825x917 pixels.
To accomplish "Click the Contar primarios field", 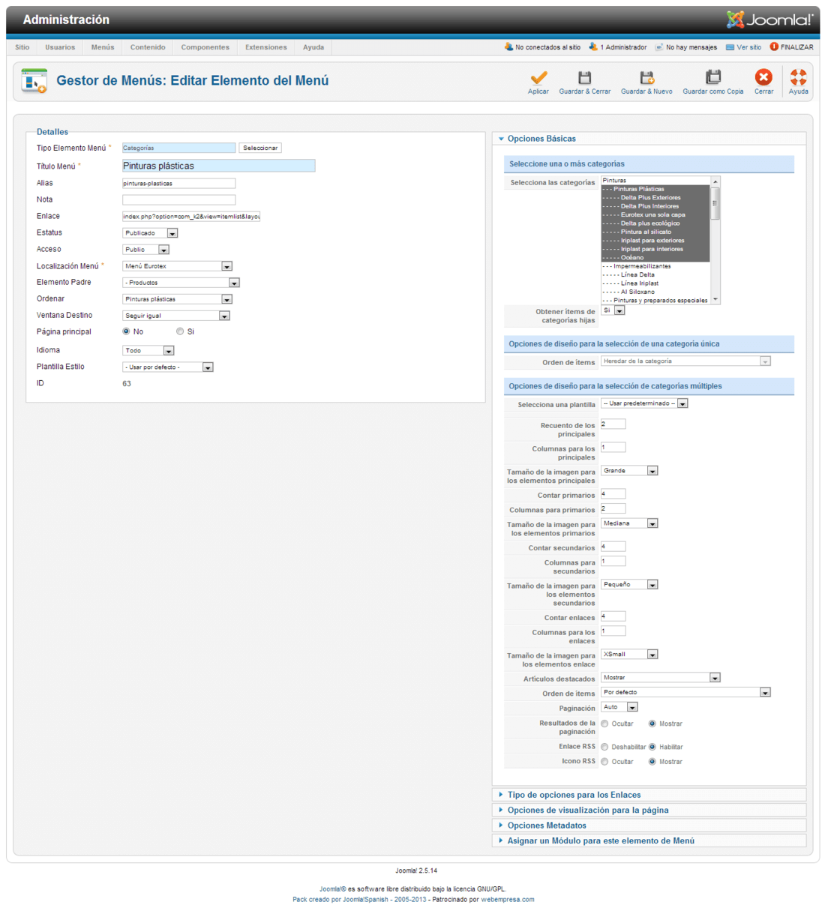I will click(x=613, y=493).
